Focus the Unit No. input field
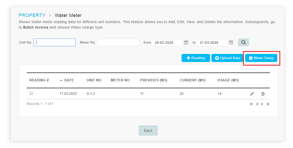 click(x=54, y=42)
